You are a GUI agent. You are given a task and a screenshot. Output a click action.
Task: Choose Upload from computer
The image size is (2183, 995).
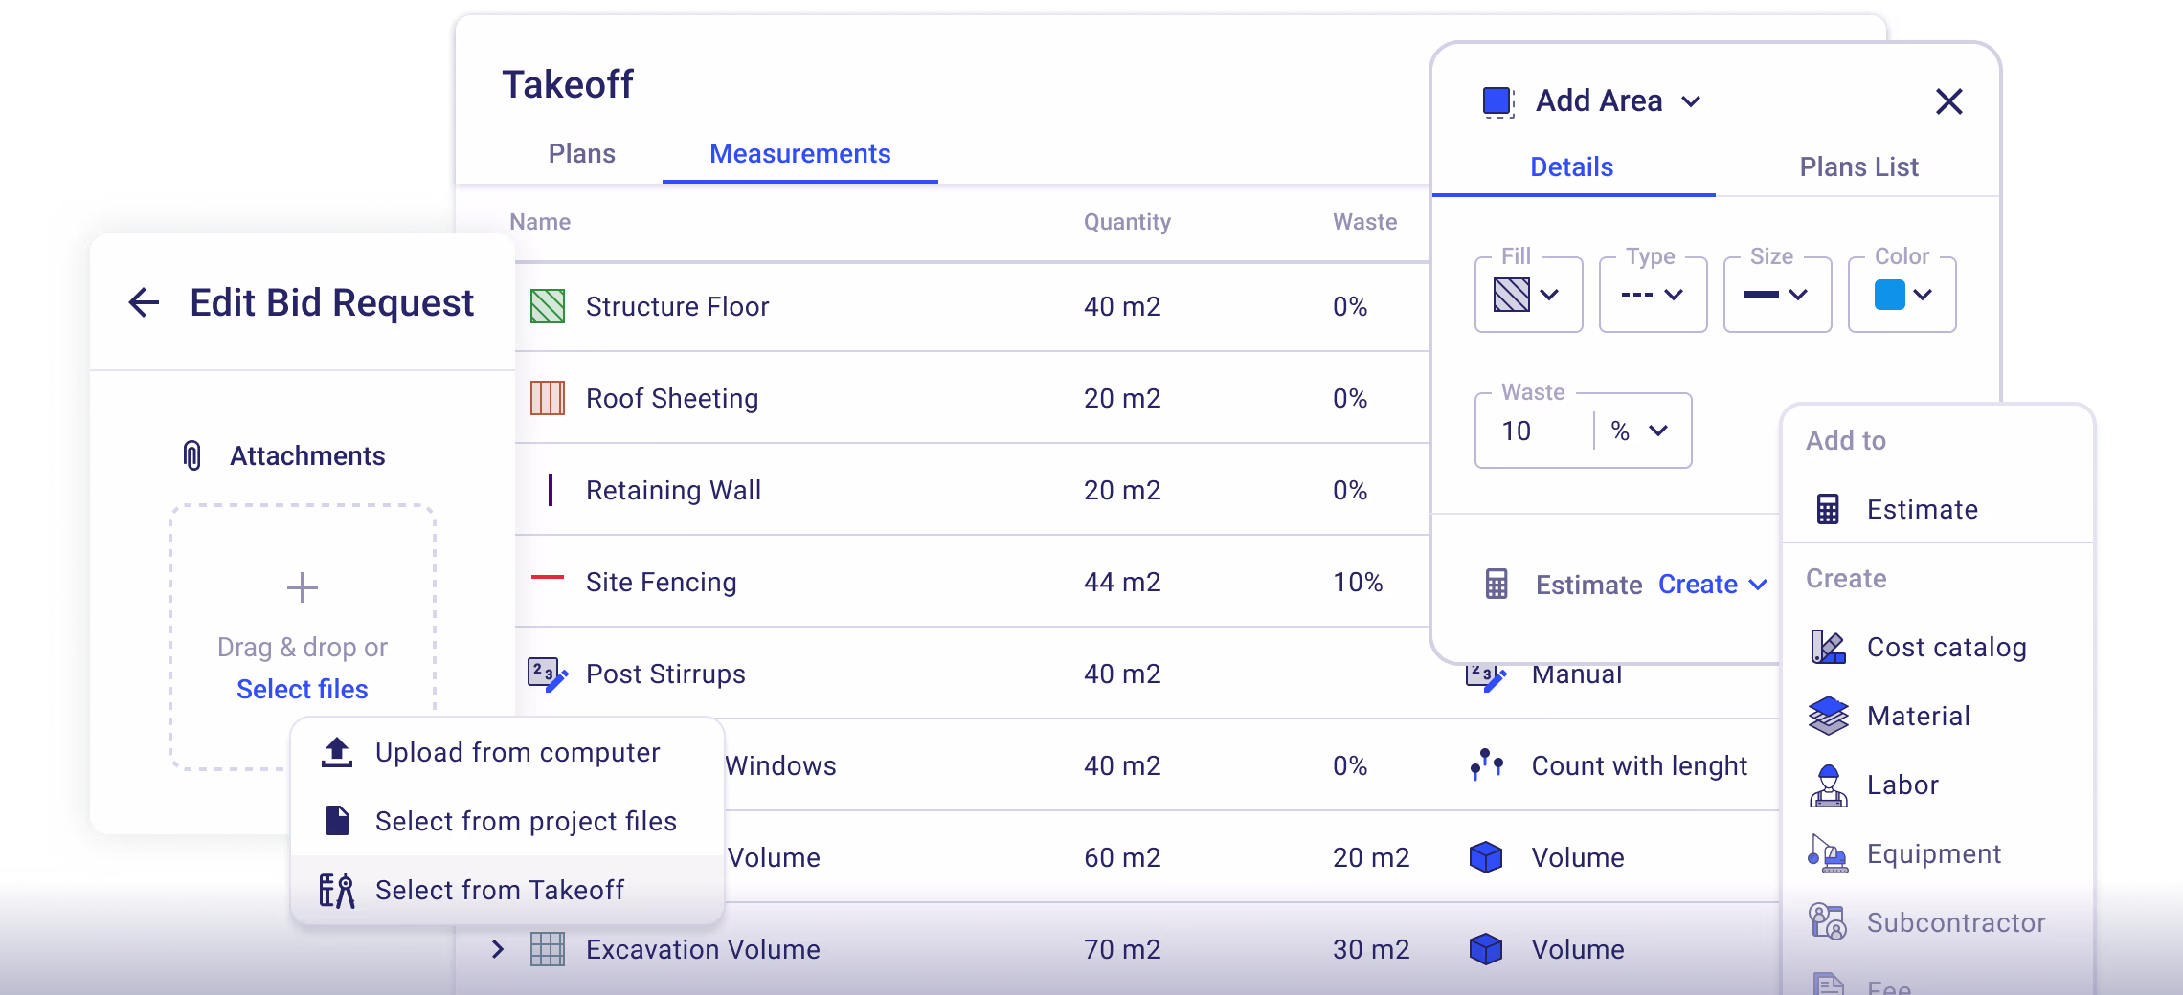(507, 752)
